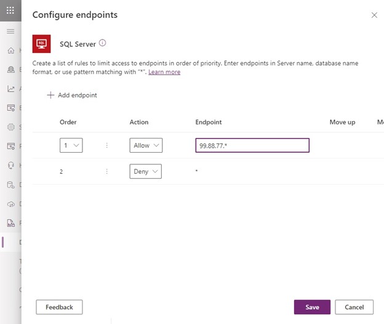The width and height of the screenshot is (384, 324).
Task: Open more options for rule 1
Action: [x=106, y=145]
